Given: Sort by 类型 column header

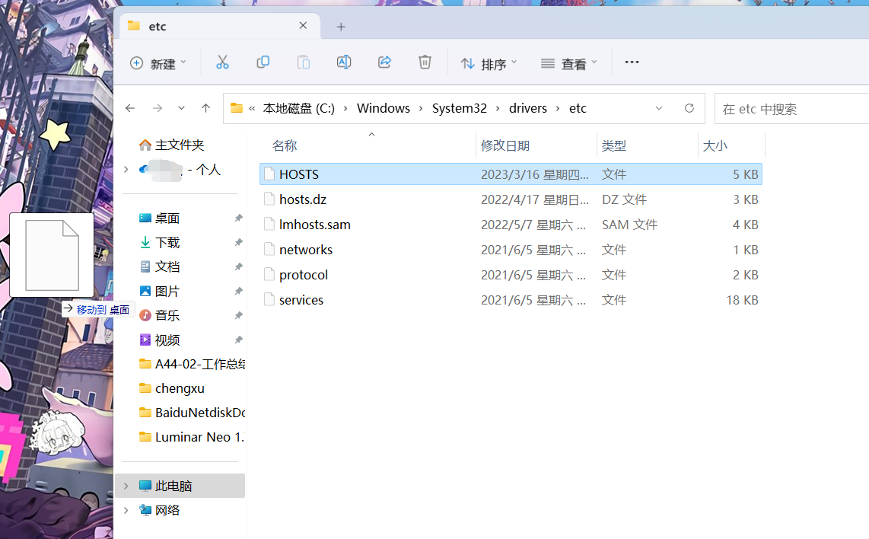Looking at the screenshot, I should point(614,146).
